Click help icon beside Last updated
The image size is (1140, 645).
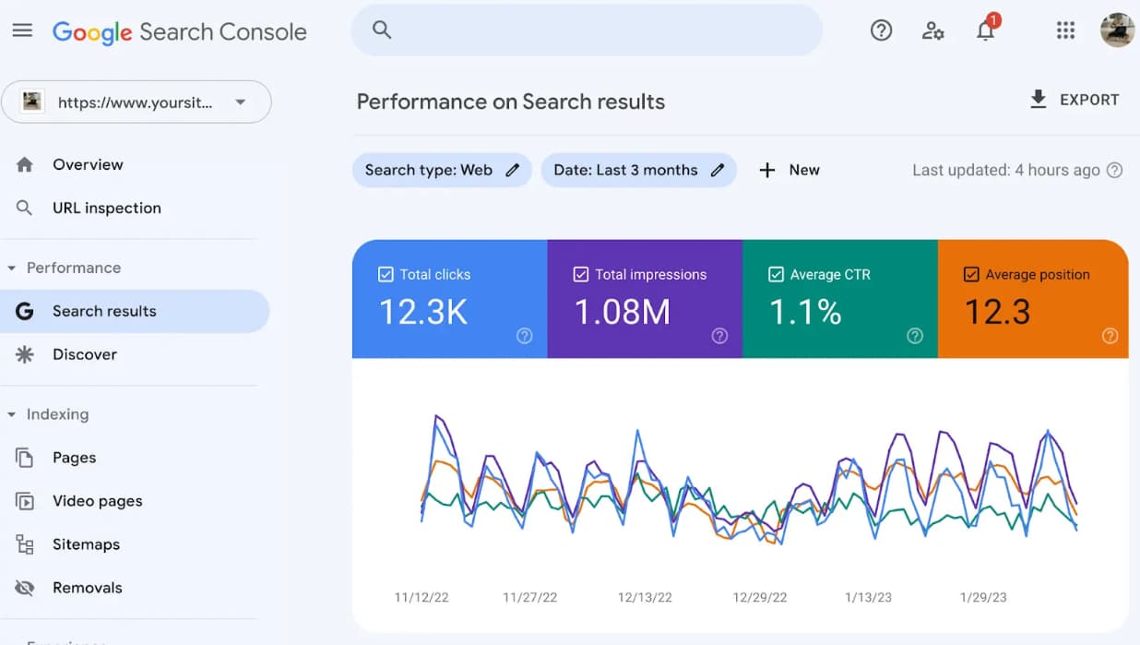tap(1114, 170)
